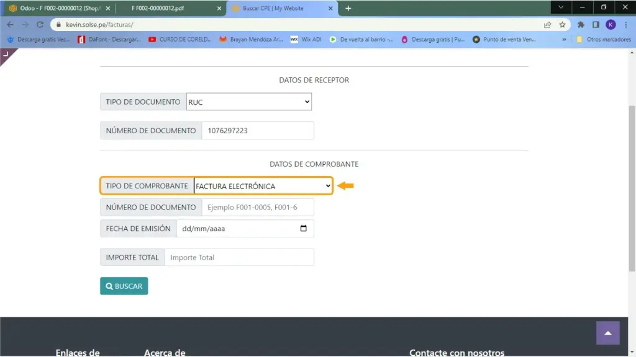The image size is (636, 357).
Task: Open the Chrome extensions puzzle icon
Action: pyautogui.click(x=581, y=25)
